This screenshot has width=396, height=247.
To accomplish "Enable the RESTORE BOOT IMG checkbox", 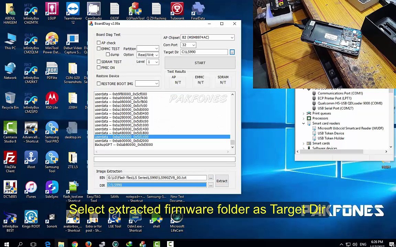I will pos(99,83).
